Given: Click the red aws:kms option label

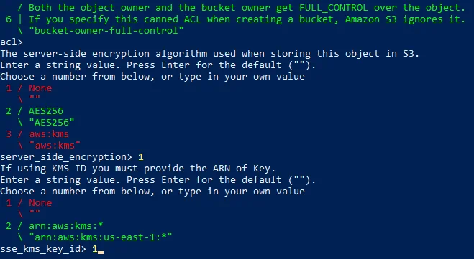Looking at the screenshot, I should point(49,134).
